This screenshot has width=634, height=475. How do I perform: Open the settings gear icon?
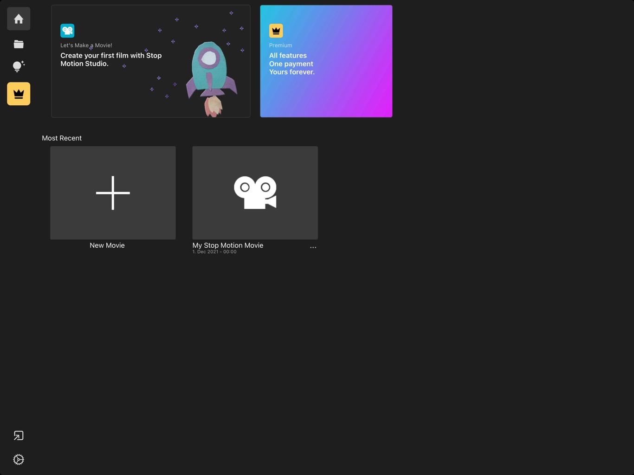click(19, 459)
